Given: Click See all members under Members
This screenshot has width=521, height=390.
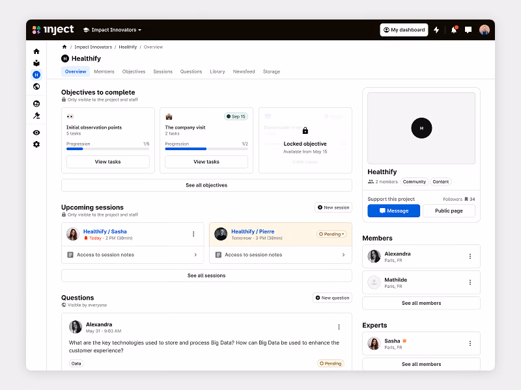Looking at the screenshot, I should coord(421,303).
